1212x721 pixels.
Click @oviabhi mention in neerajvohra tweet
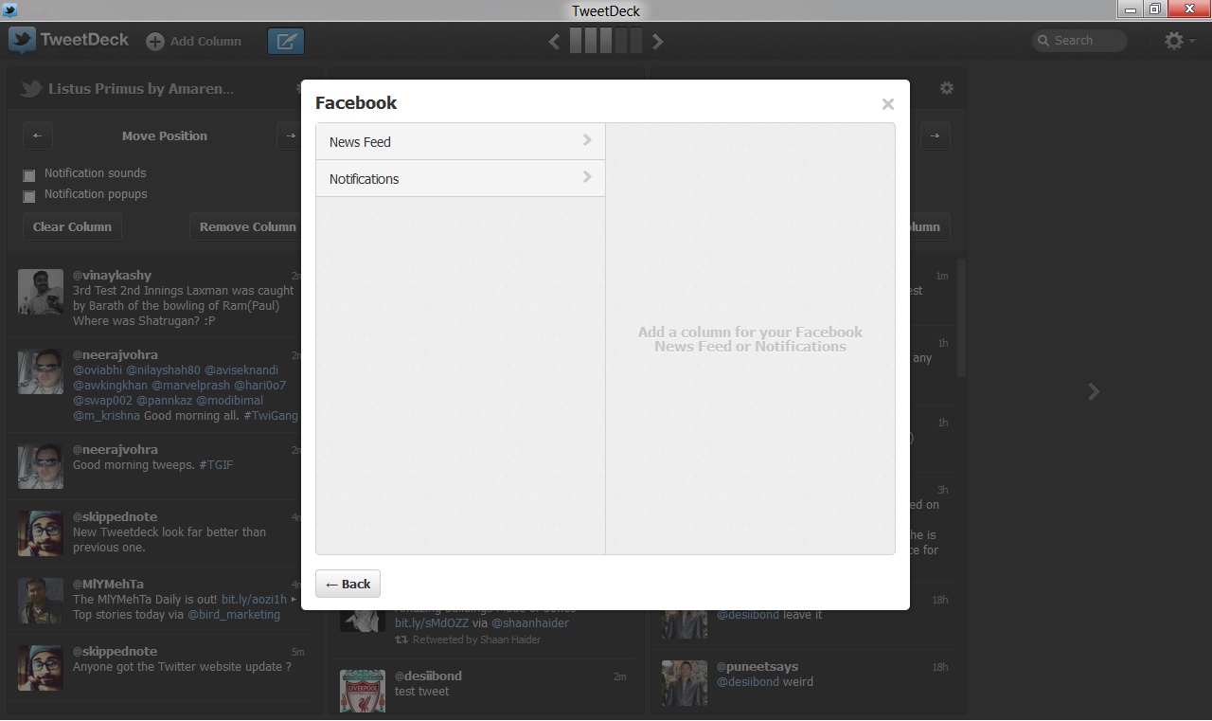98,370
